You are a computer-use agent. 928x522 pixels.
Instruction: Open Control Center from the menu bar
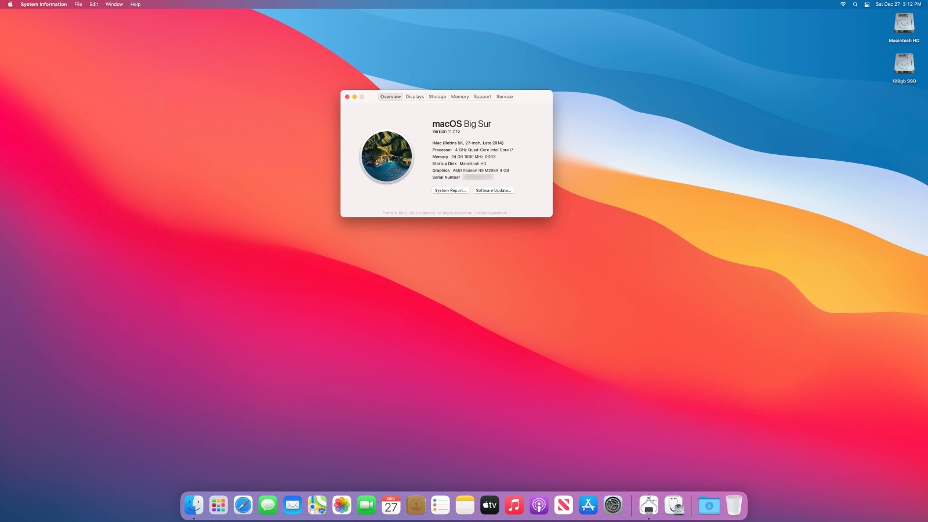pos(867,4)
